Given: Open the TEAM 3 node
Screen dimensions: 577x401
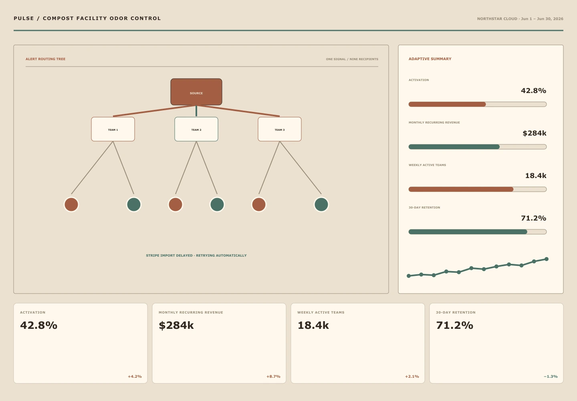Looking at the screenshot, I should click(x=280, y=129).
